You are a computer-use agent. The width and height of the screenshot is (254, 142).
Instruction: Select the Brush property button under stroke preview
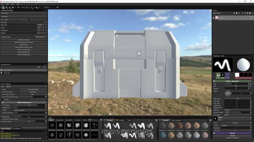tap(218, 76)
